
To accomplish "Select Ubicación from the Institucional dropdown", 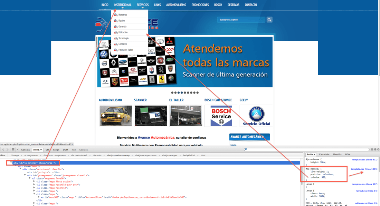I will click(123, 32).
